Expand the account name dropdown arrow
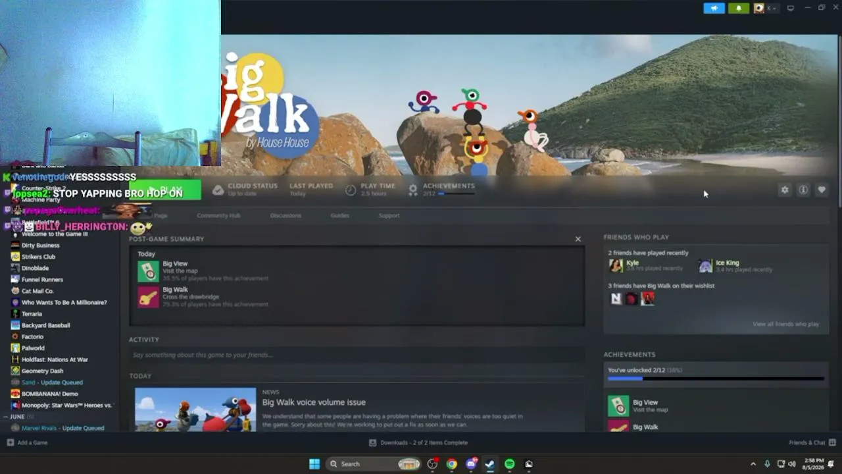842x474 pixels. (775, 8)
